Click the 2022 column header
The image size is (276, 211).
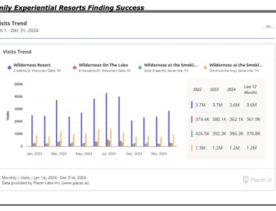click(x=197, y=89)
